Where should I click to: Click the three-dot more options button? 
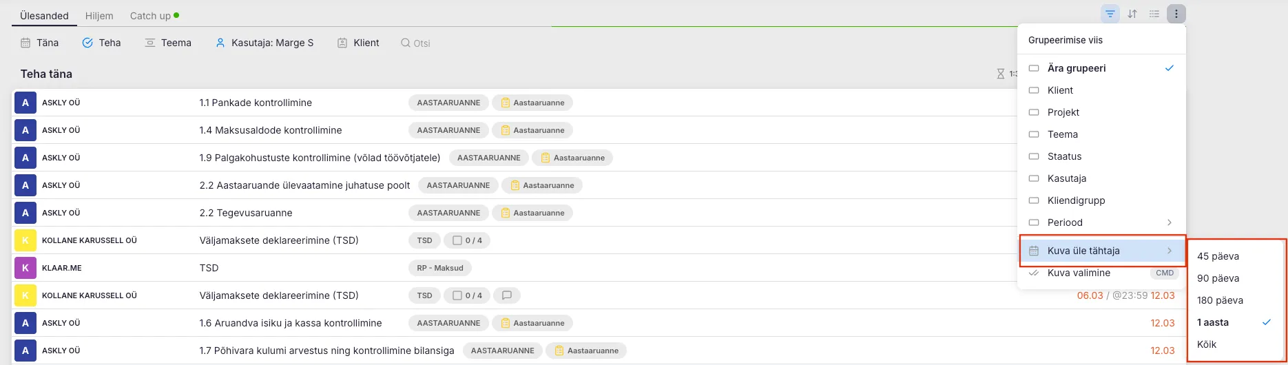1176,14
